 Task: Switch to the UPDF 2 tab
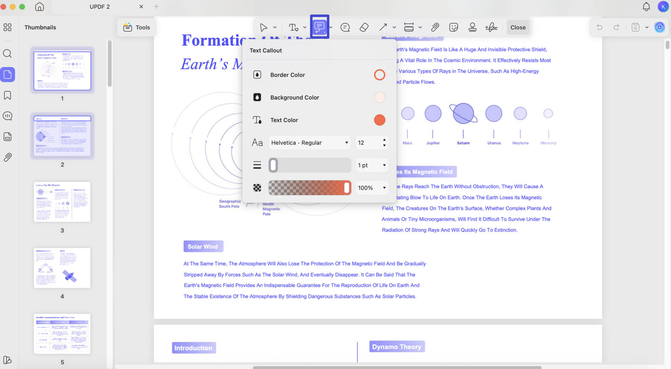[100, 7]
